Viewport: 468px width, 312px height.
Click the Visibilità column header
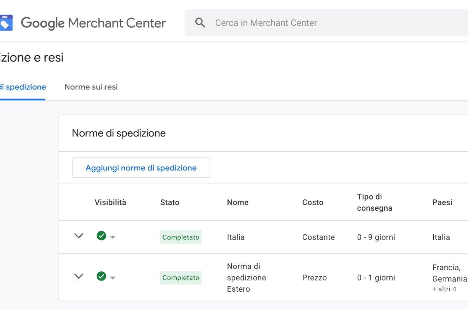pos(110,202)
